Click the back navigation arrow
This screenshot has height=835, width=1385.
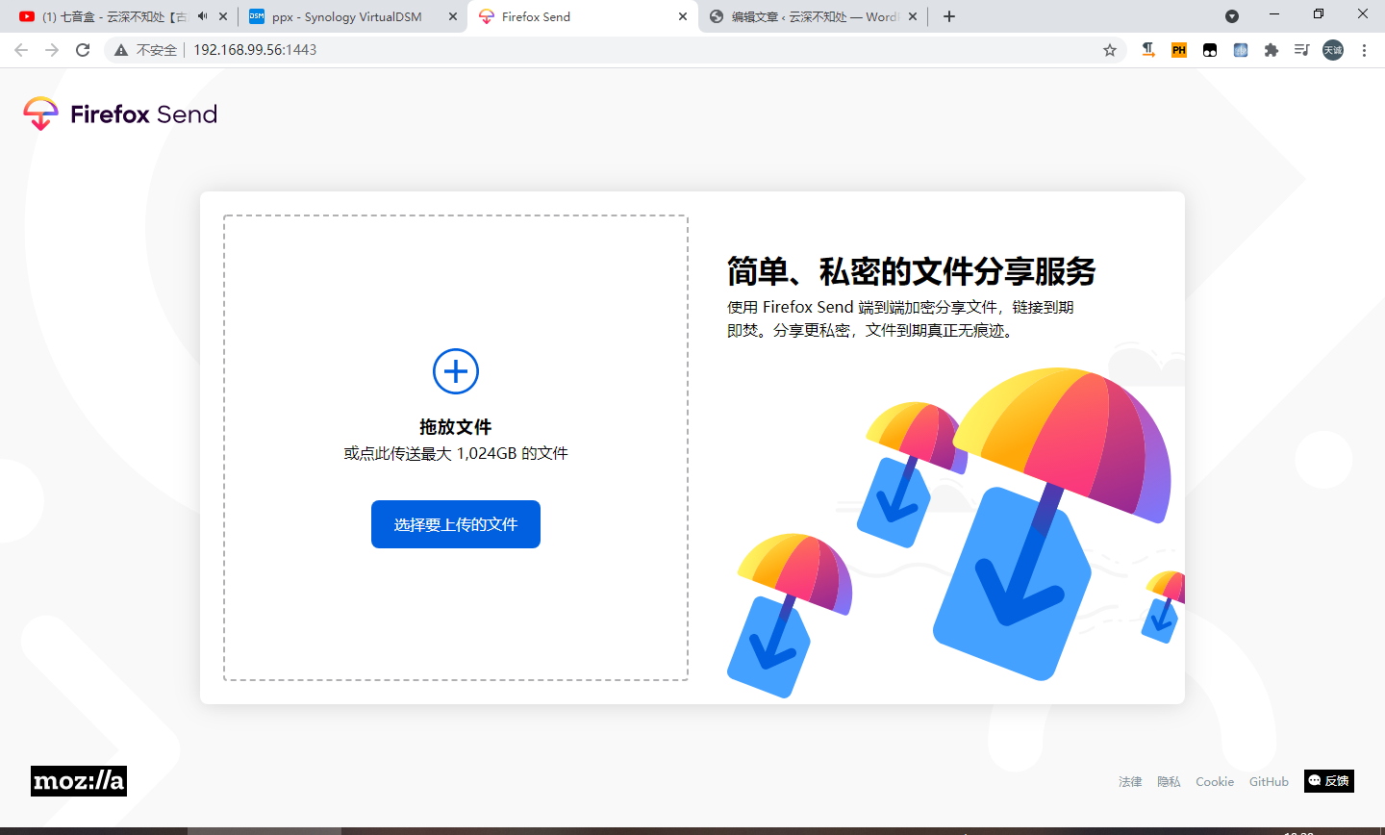(x=20, y=50)
